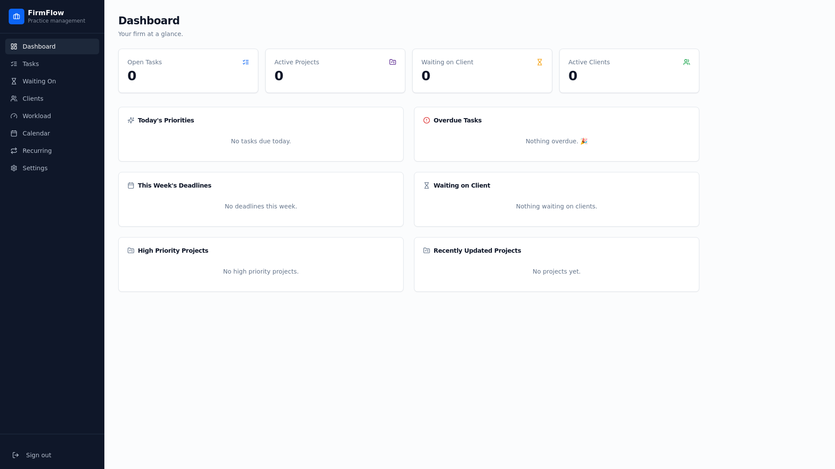Click the orange hourglass on Waiting on Client stat card
The width and height of the screenshot is (835, 469).
(540, 62)
